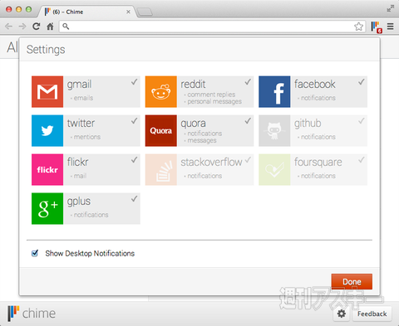Click the twitter 'mentions' text
This screenshot has height=326, width=399.
tap(87, 137)
